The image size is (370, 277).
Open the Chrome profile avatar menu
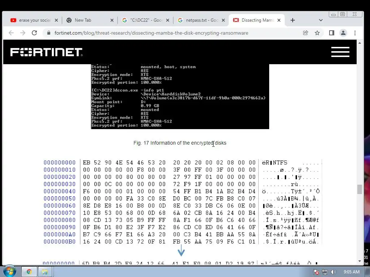tap(343, 33)
